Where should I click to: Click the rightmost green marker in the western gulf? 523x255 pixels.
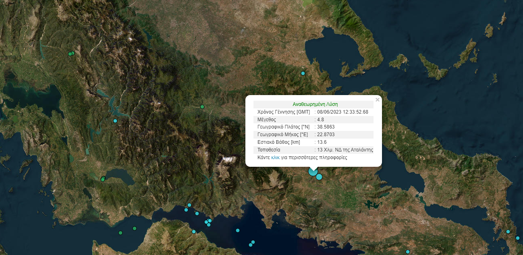point(134,228)
